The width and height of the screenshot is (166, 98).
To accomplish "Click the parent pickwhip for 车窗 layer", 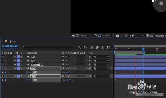I will tap(90, 57).
